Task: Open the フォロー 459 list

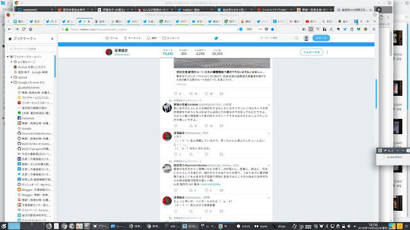Action: coord(184,52)
